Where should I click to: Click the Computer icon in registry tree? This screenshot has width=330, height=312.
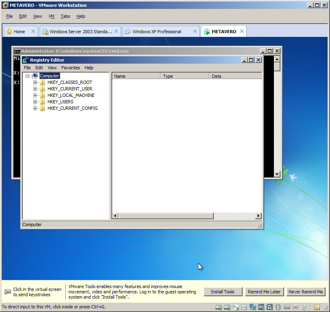35,76
